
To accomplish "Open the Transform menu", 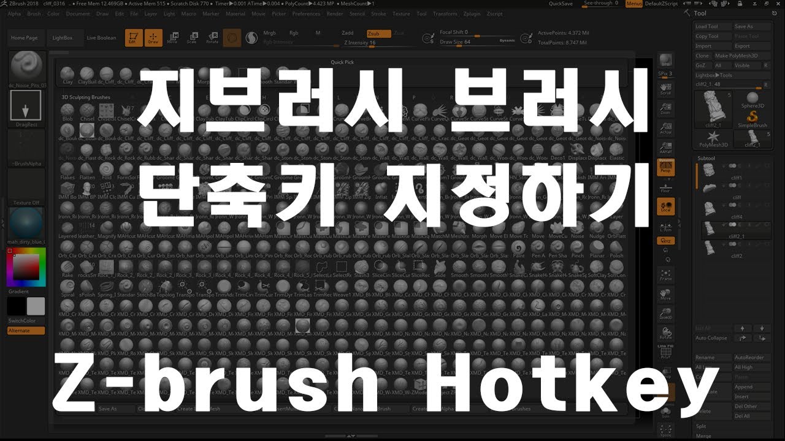I will (445, 13).
